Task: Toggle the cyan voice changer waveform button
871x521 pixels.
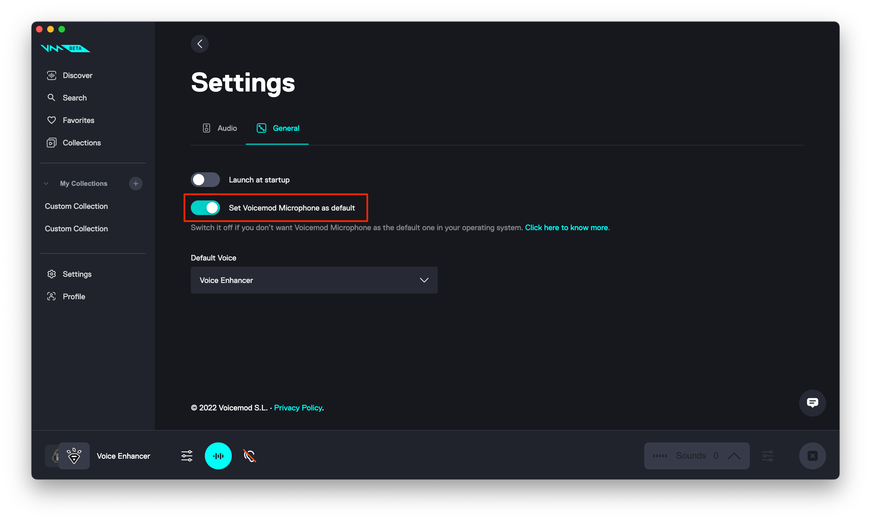Action: [218, 456]
